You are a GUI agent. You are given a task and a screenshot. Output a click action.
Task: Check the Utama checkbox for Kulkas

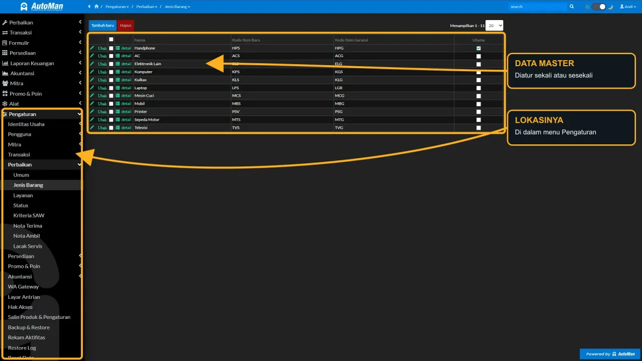478,80
